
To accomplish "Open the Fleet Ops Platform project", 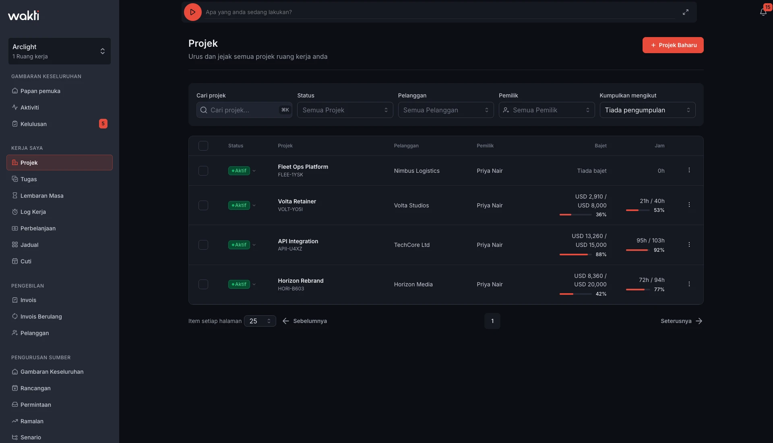I will point(303,167).
